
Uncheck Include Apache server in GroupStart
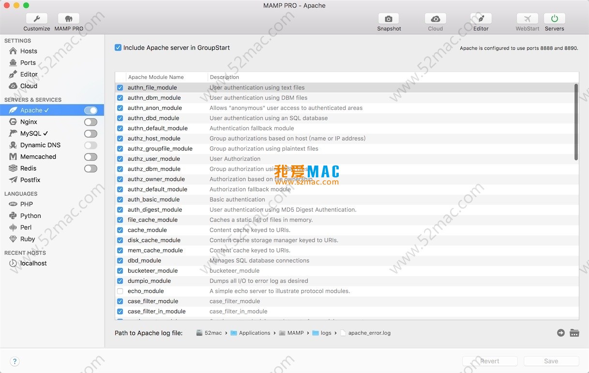118,47
